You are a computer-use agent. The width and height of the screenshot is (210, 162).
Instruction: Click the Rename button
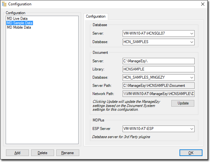pyautogui.click(x=68, y=153)
